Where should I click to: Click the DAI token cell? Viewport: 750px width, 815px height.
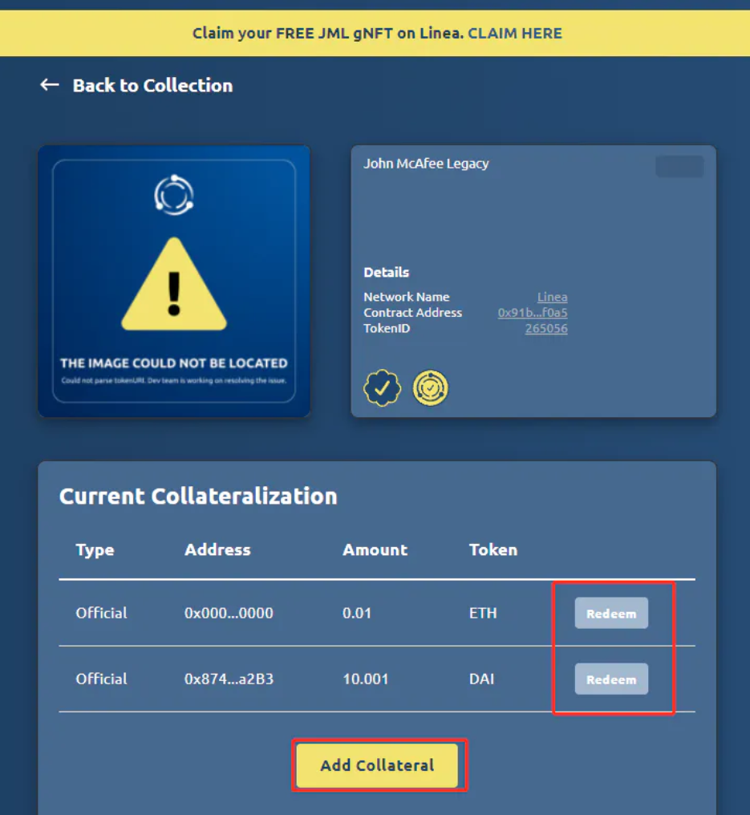[x=482, y=679]
